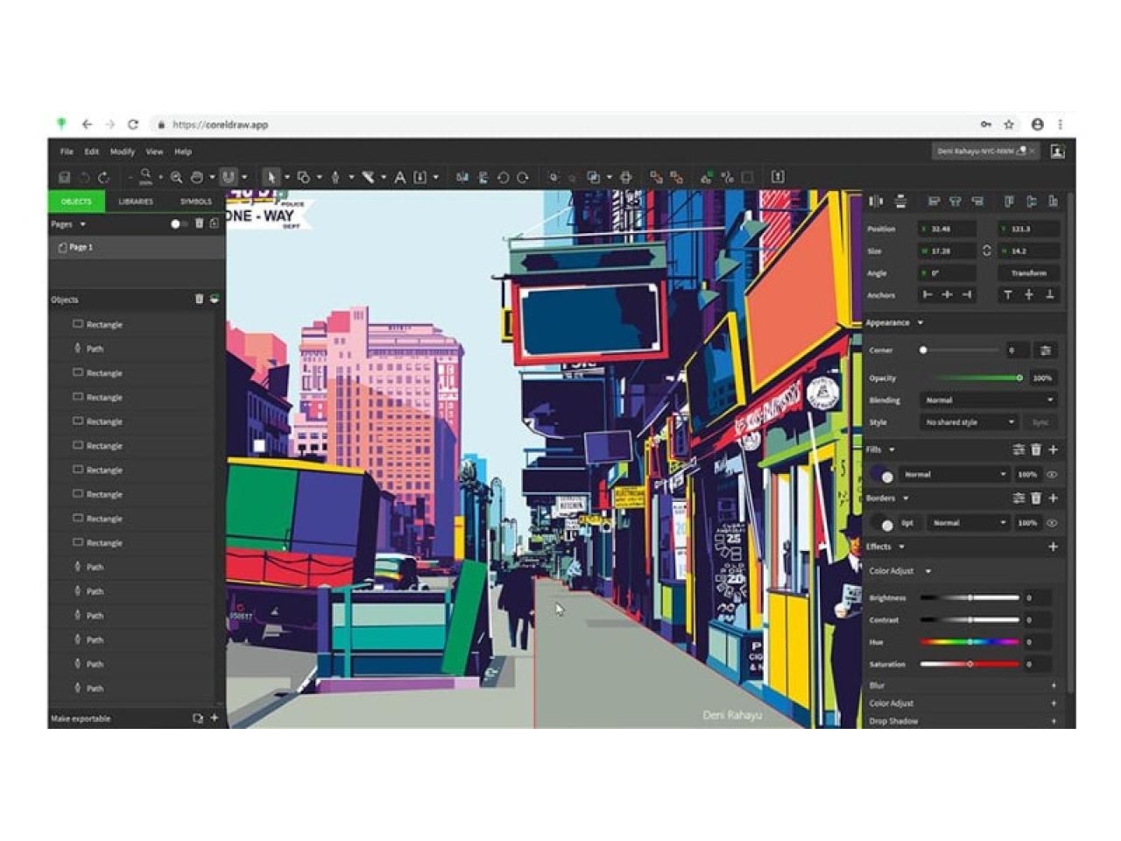Open the View menu

154,152
